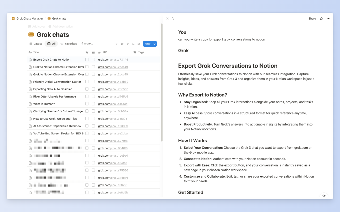Click the Share button
This screenshot has height=212, width=340.
pos(312,18)
